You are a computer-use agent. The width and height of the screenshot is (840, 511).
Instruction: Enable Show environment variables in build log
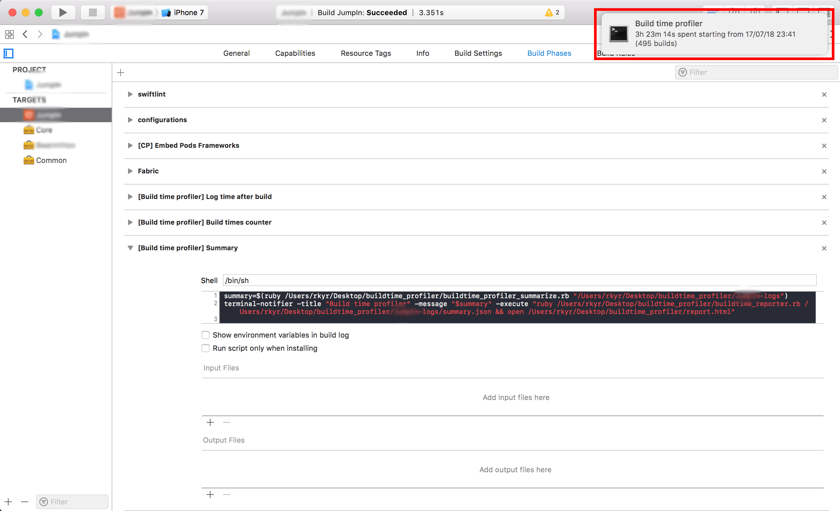[x=205, y=335]
